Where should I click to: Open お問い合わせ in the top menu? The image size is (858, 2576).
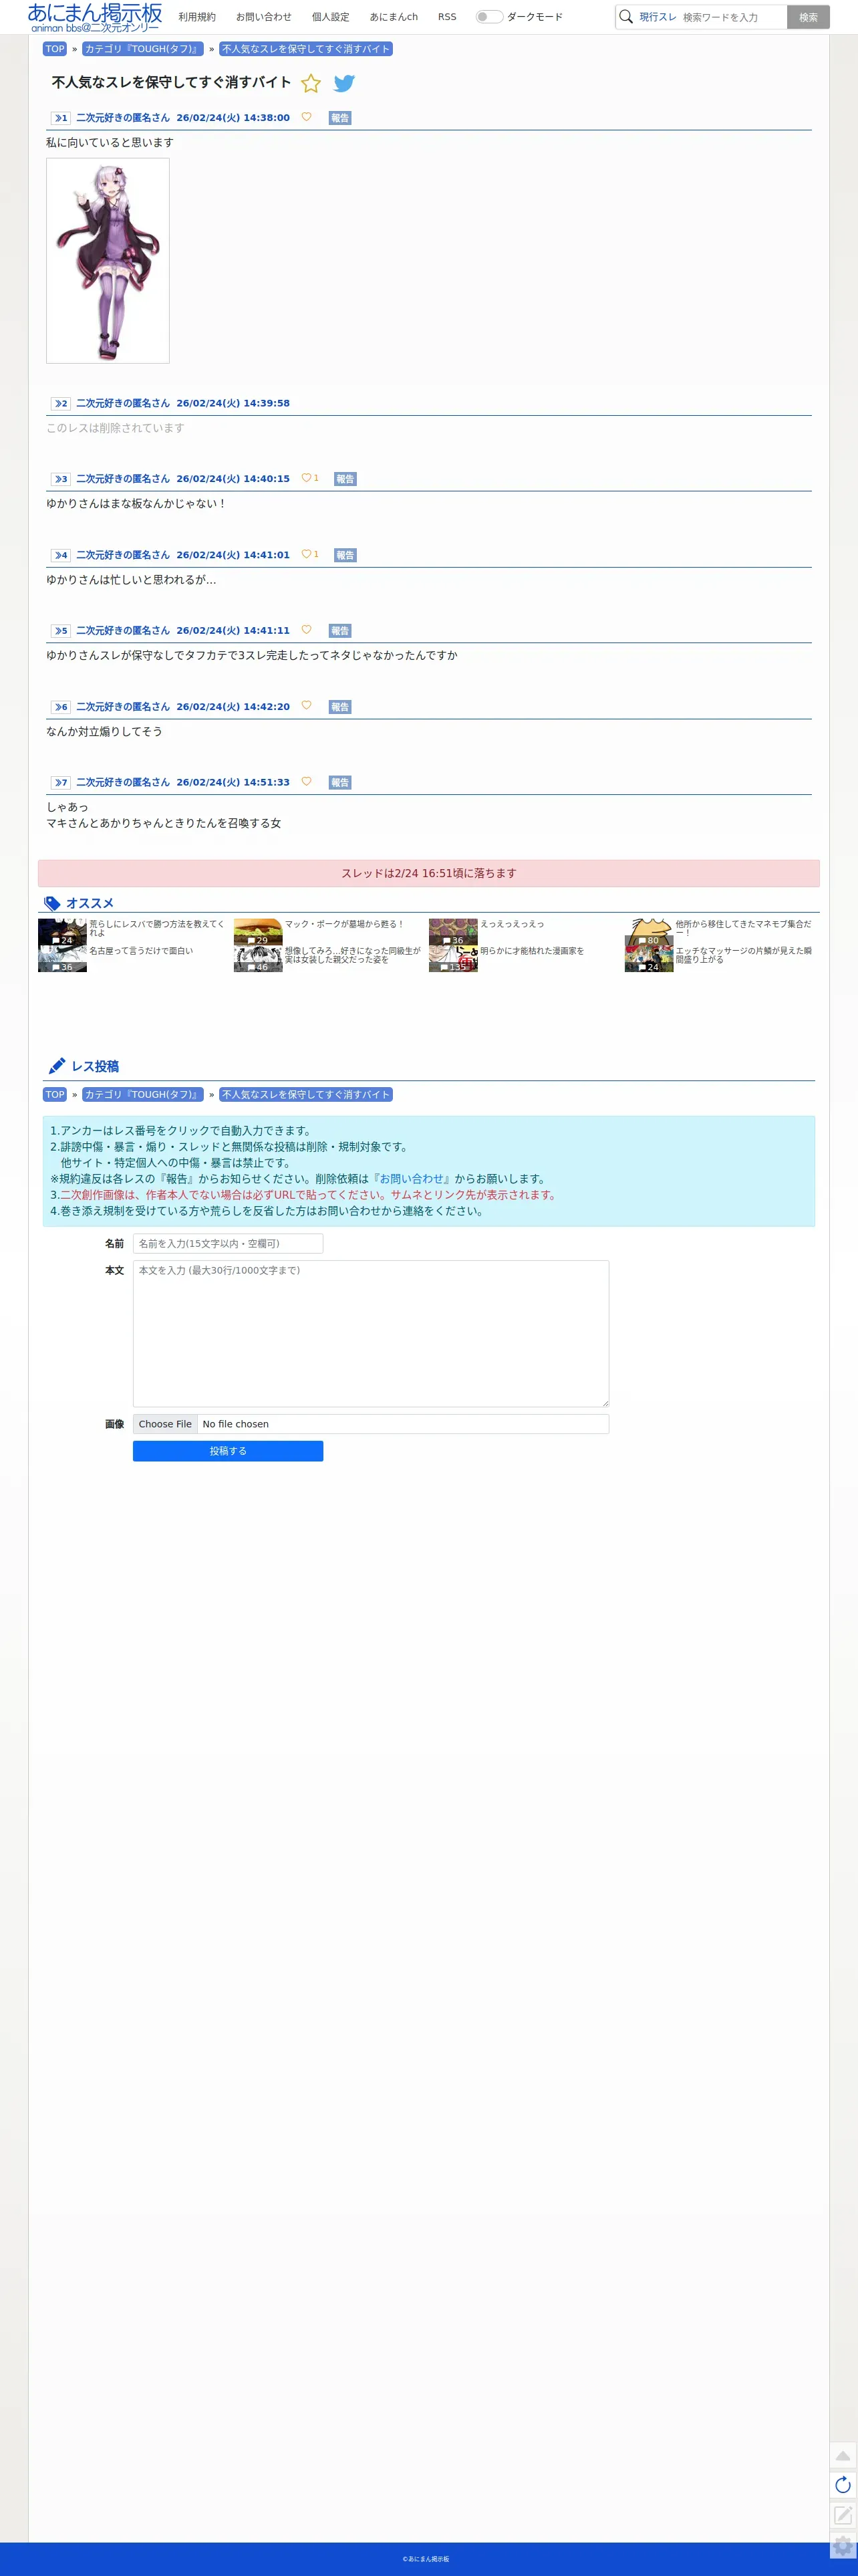(264, 17)
